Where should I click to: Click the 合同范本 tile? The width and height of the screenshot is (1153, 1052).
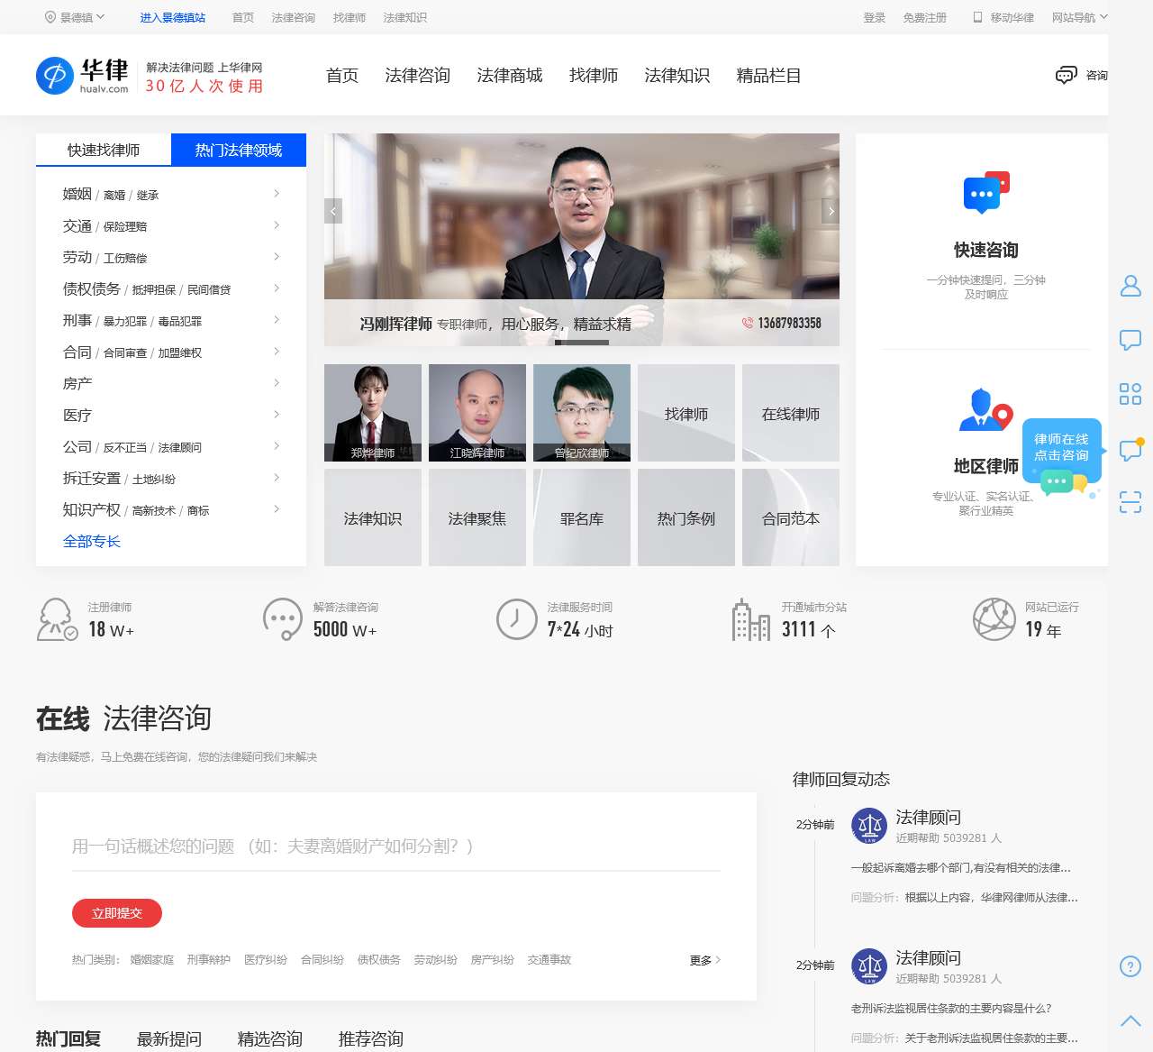point(791,517)
